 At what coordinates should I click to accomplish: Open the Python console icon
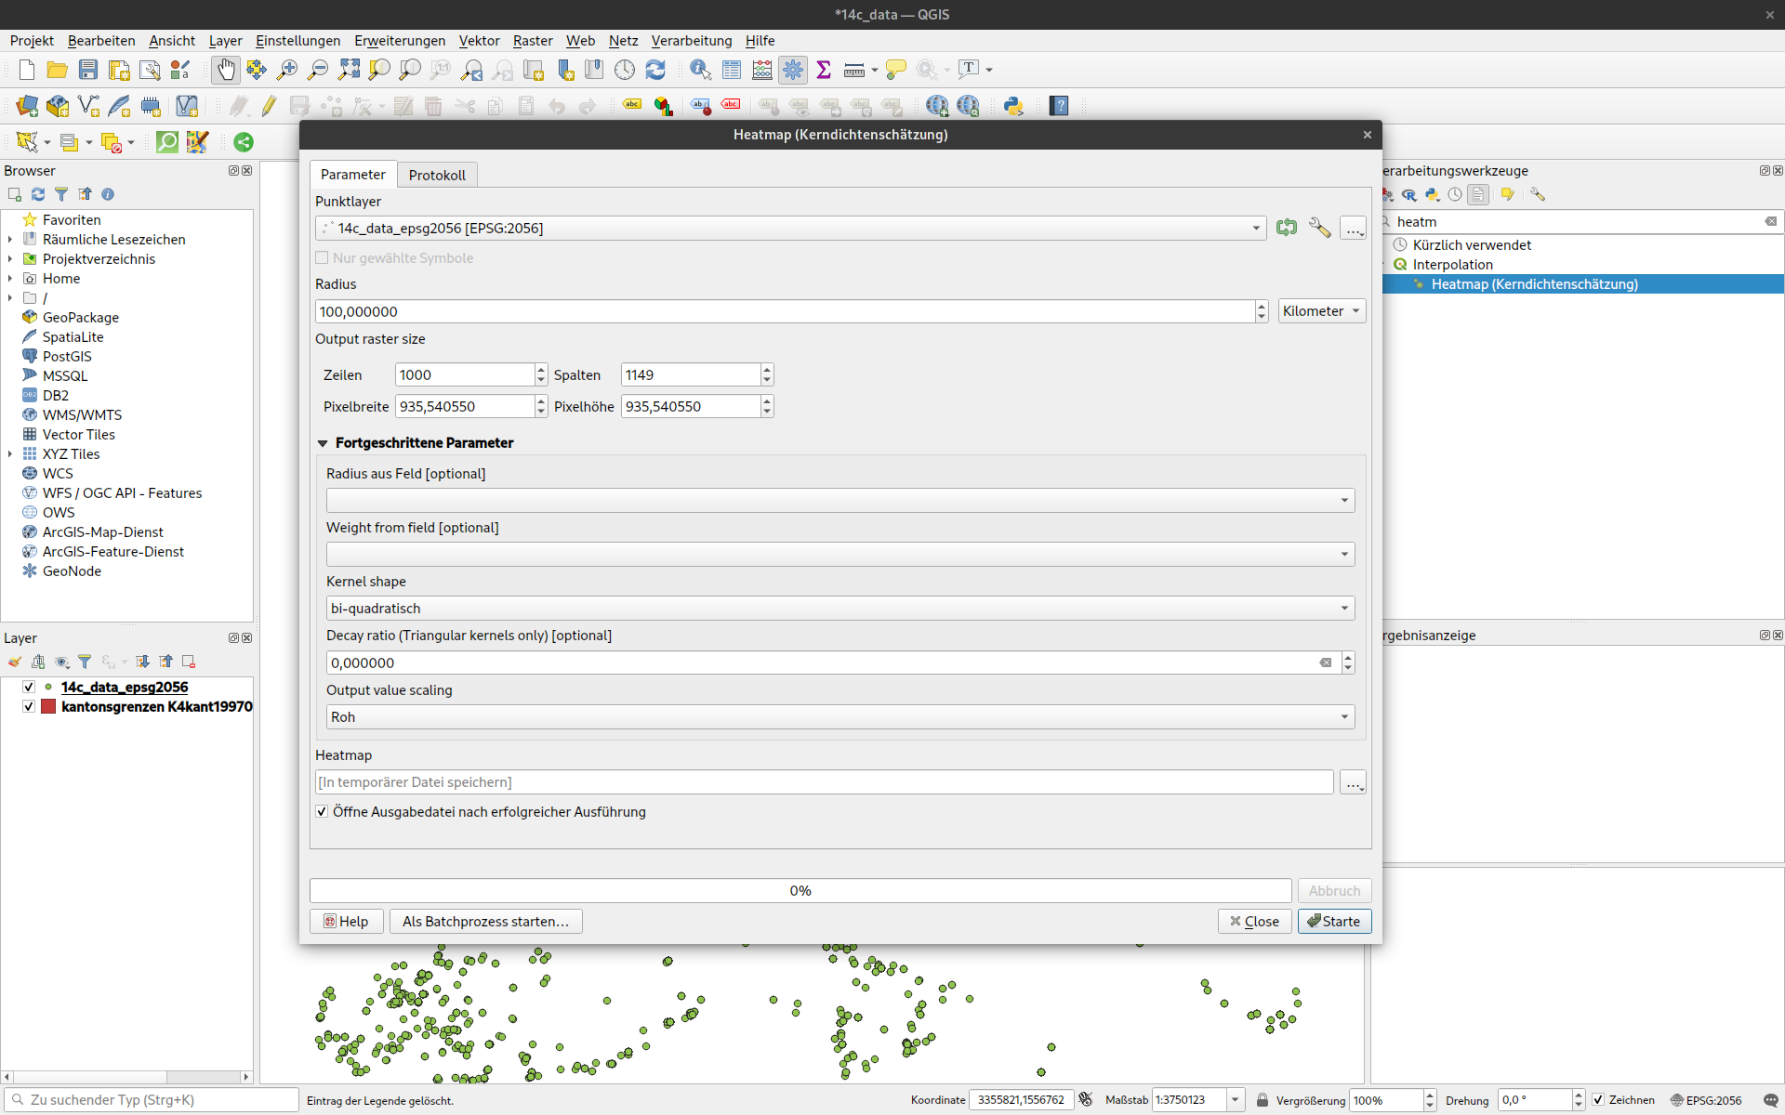(1013, 106)
